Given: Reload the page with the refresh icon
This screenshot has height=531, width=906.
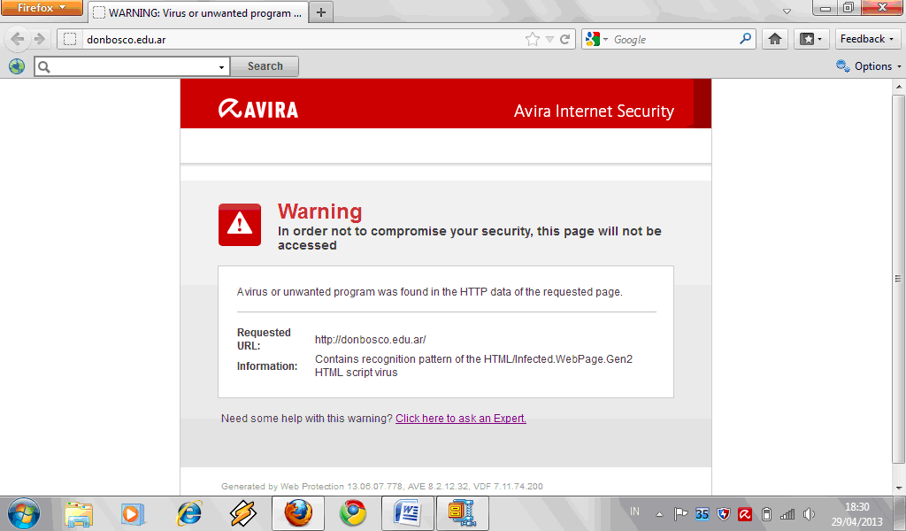Looking at the screenshot, I should point(565,39).
